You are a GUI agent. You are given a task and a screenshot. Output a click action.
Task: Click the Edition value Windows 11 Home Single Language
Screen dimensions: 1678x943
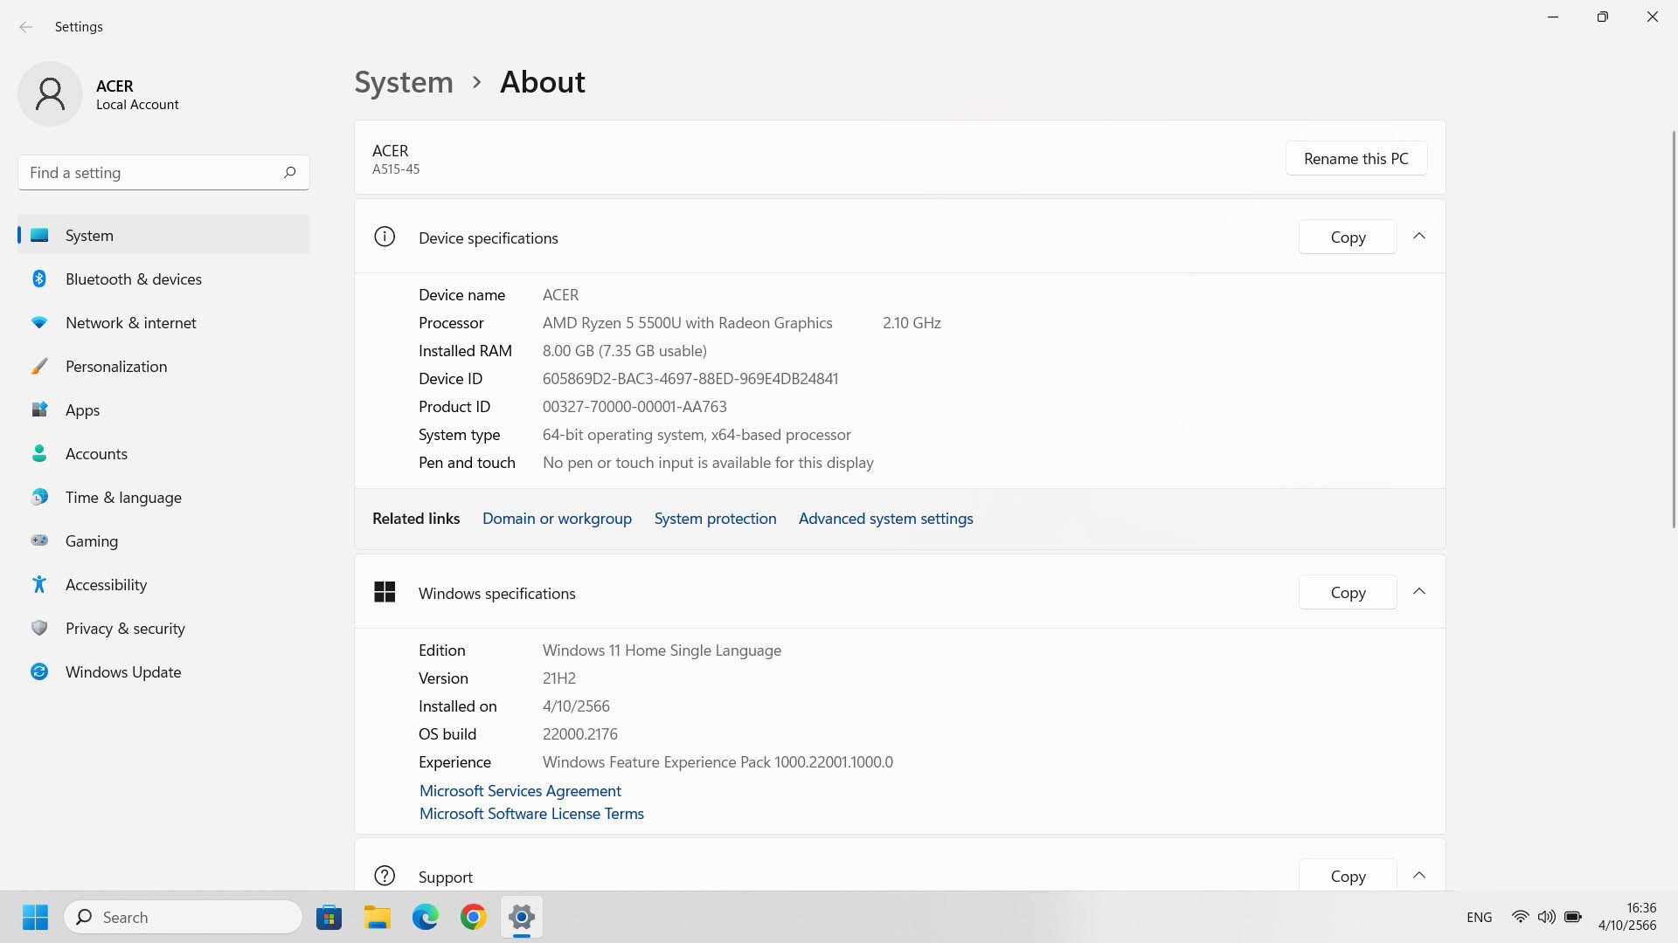[662, 650]
